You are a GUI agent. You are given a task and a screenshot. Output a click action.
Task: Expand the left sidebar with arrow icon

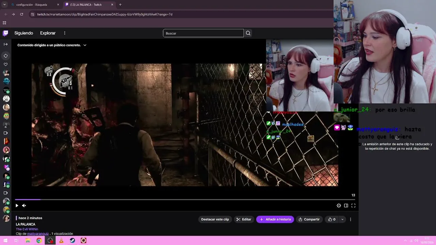tap(5, 44)
